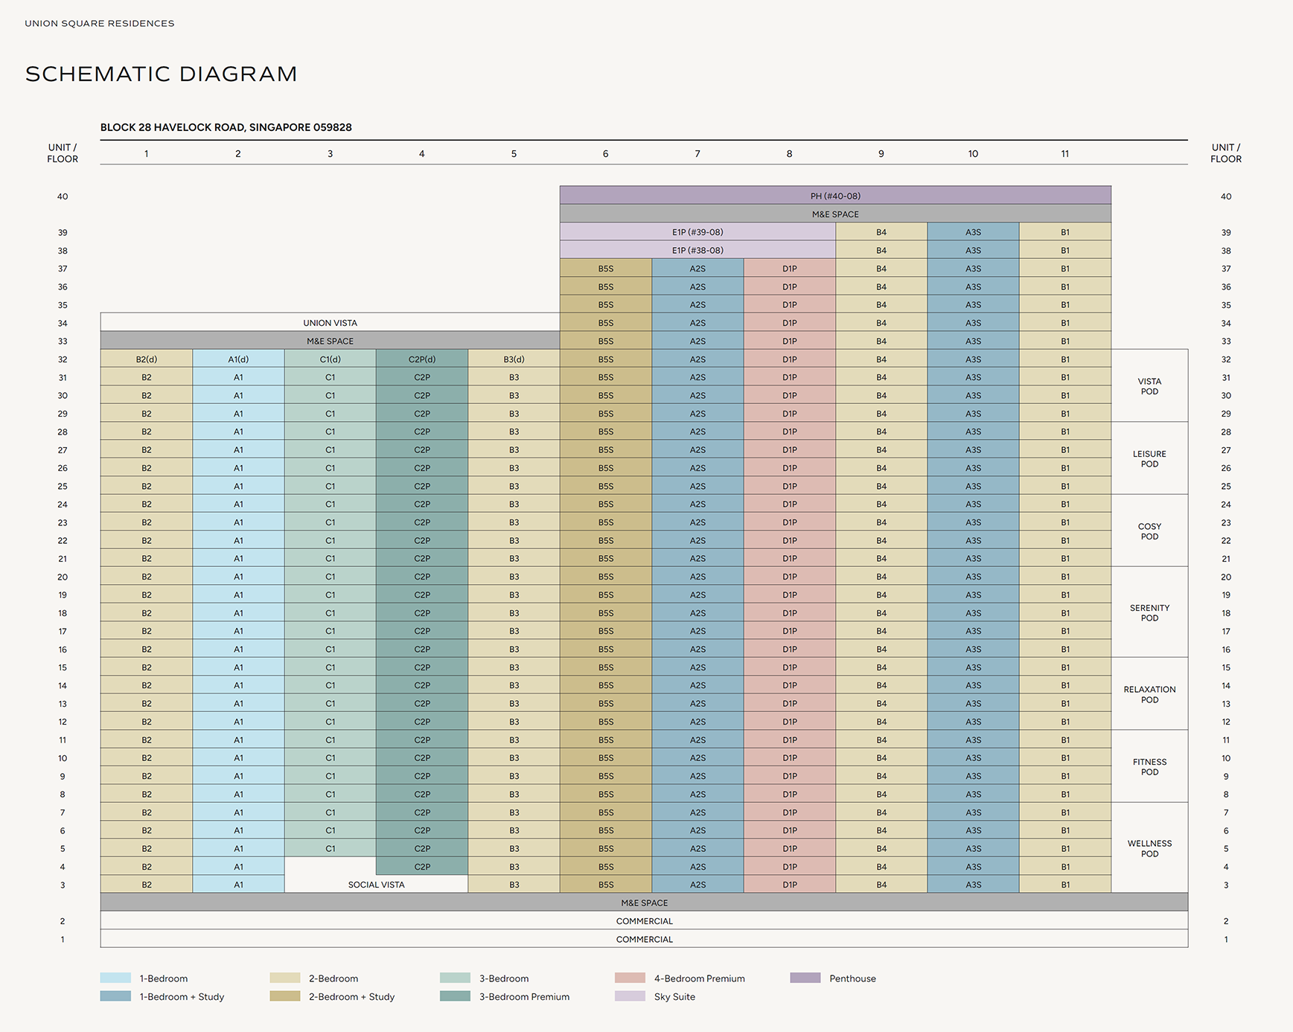Image resolution: width=1293 pixels, height=1032 pixels.
Task: Click the Cosy Pod box
Action: tap(1149, 531)
